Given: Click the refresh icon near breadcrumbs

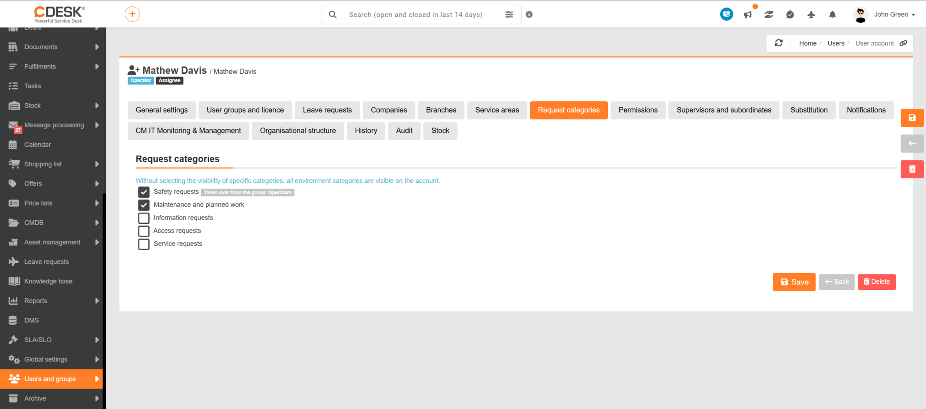Looking at the screenshot, I should 779,43.
